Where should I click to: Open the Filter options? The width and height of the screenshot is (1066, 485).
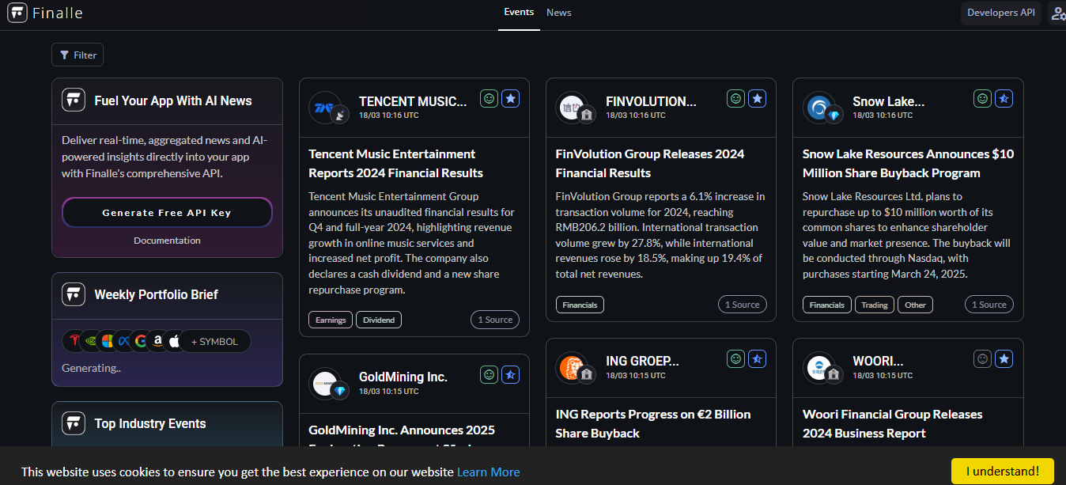pos(77,55)
